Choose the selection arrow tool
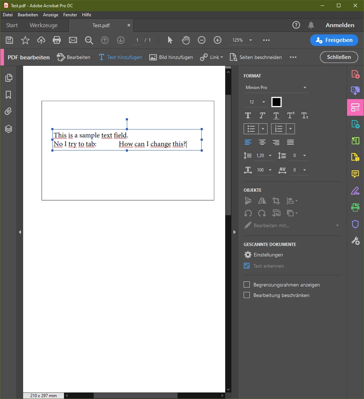Screen dimensions: 364x399 (x=170, y=40)
